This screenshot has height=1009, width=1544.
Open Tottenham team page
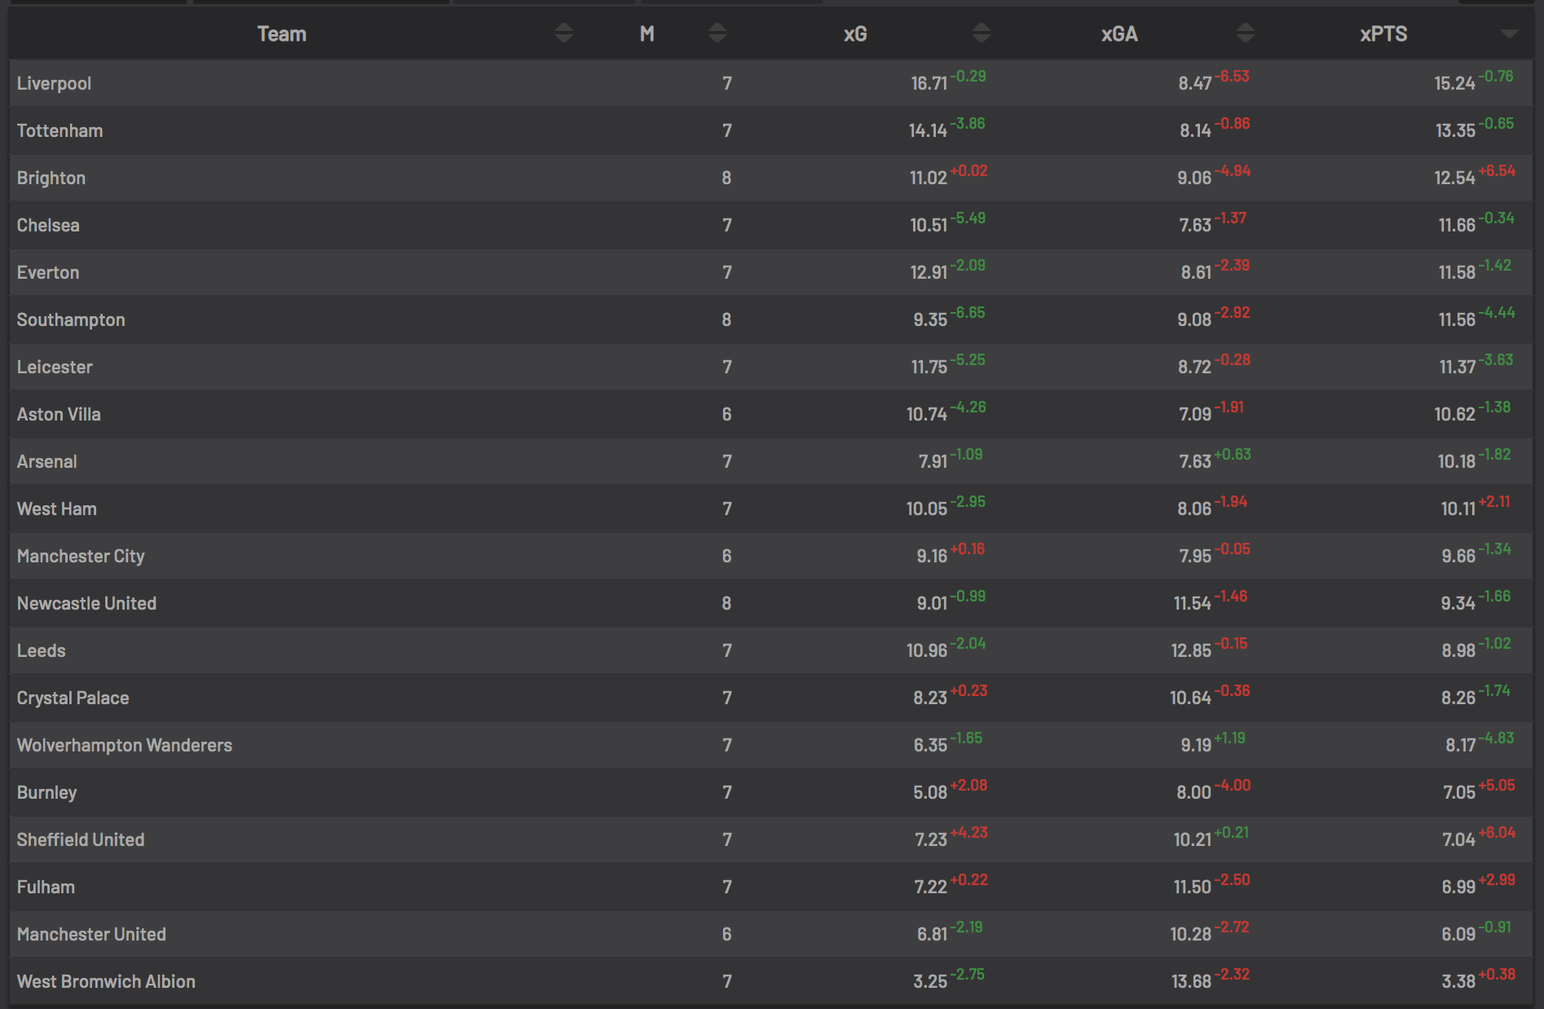tap(60, 130)
